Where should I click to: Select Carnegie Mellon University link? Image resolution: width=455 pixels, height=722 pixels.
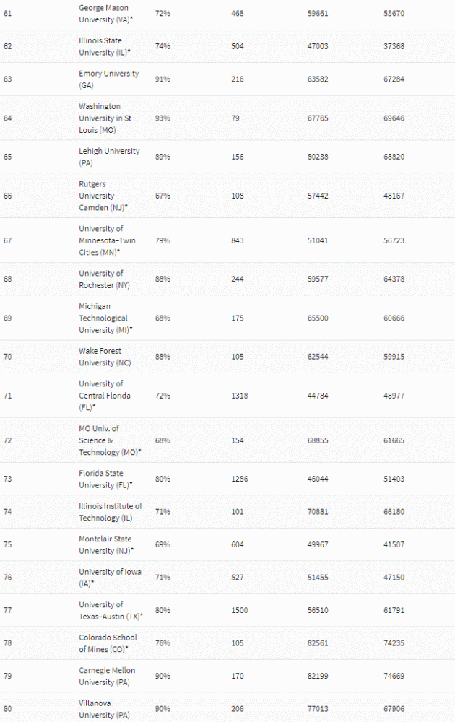point(107,676)
